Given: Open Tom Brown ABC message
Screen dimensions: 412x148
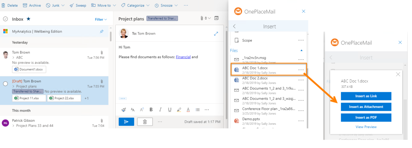Looking at the screenshot, I should [54, 62].
